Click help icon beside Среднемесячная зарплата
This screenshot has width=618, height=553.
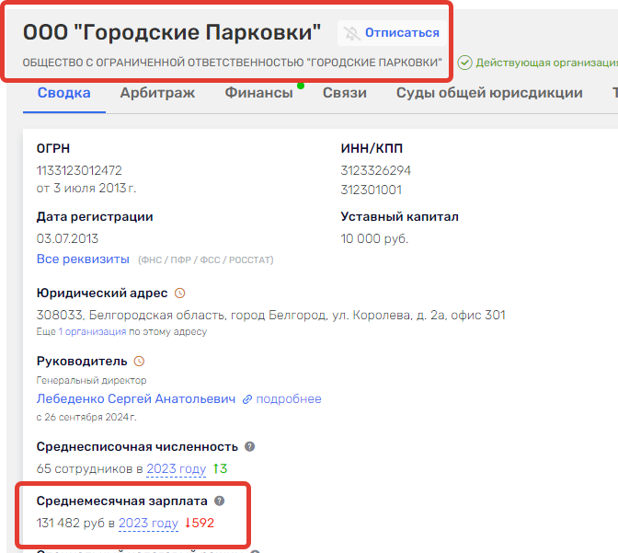(x=219, y=501)
